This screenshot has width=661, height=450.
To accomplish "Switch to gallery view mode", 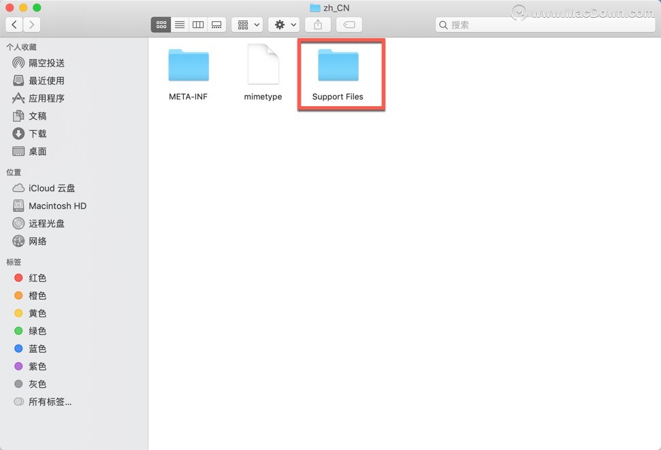I will click(x=216, y=25).
